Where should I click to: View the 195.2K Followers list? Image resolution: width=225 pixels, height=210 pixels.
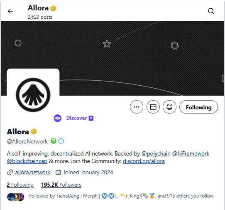tap(61, 185)
